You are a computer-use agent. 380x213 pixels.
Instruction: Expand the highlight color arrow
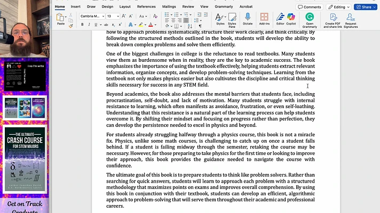click(x=145, y=24)
